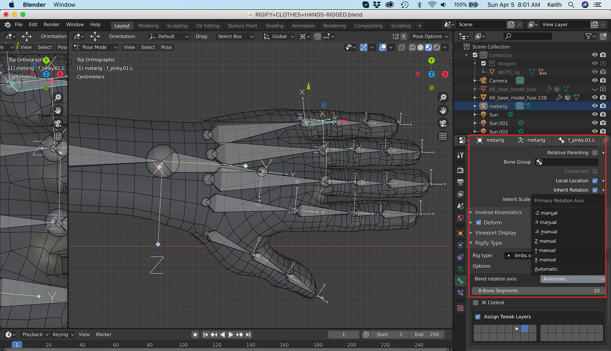Open the Output properties tab

pos(460,182)
